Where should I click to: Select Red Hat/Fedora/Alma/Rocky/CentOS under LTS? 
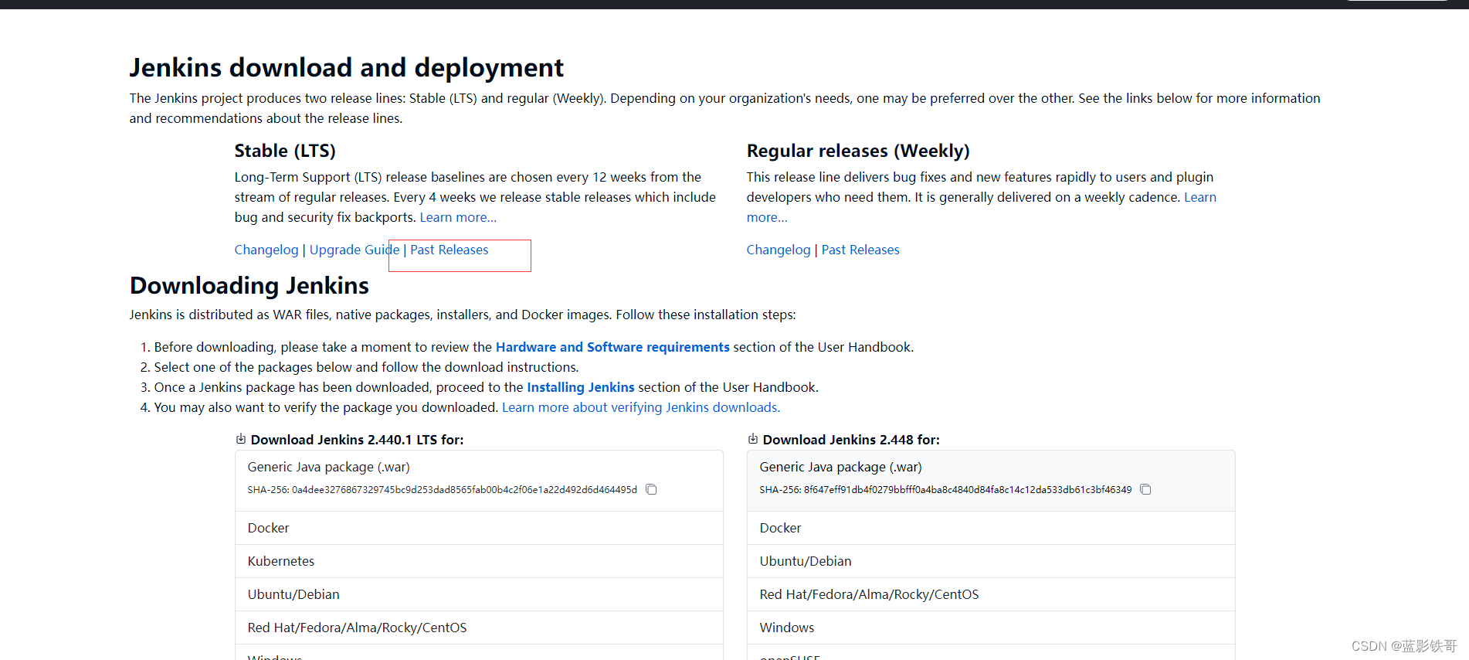click(x=479, y=628)
